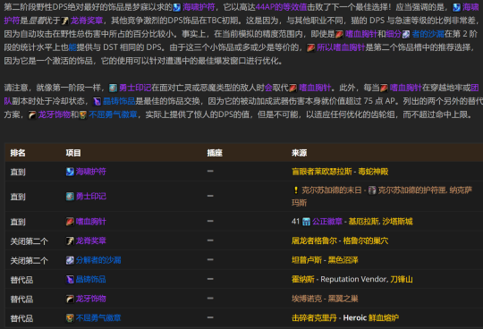Open the 龙脊奖章 link in the table
The image size is (483, 329).
click(91, 240)
